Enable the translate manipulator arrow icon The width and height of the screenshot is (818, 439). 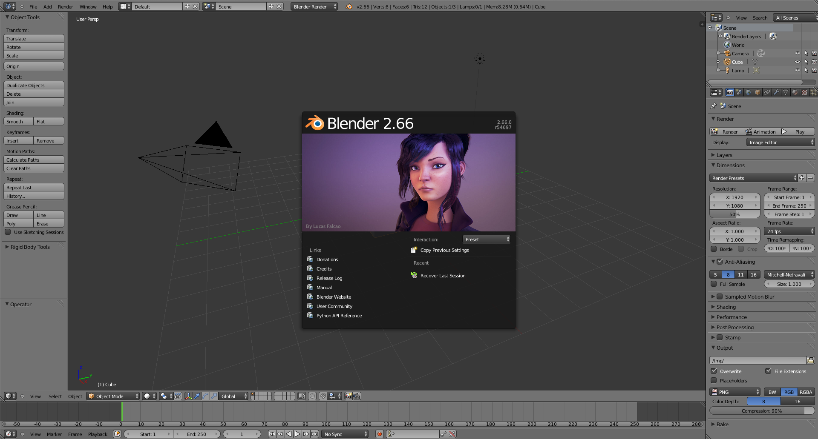(197, 396)
